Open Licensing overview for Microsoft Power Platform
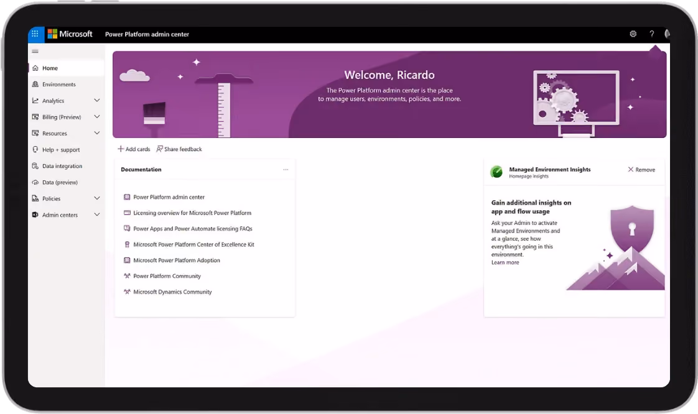Viewport: 698px width, 414px height. tap(192, 213)
